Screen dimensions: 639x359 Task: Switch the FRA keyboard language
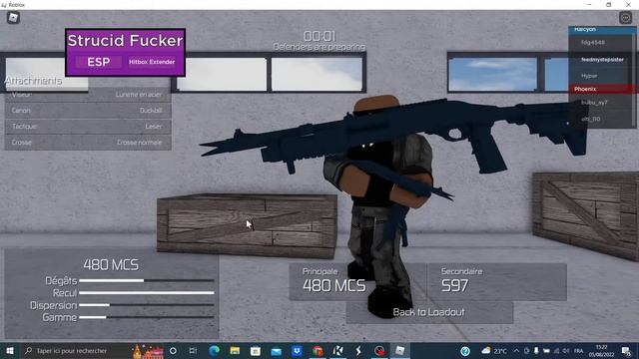point(578,350)
